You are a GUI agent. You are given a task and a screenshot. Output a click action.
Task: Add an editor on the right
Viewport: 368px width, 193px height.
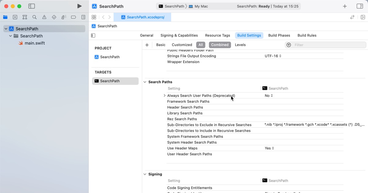pos(363,17)
